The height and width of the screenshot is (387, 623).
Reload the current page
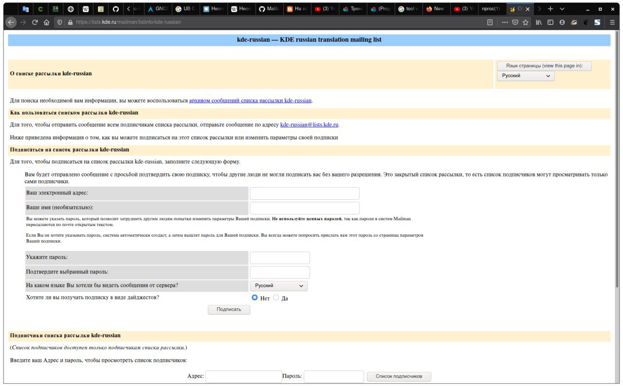35,22
